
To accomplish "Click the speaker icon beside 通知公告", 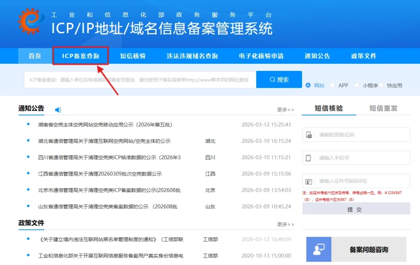I will (58, 109).
